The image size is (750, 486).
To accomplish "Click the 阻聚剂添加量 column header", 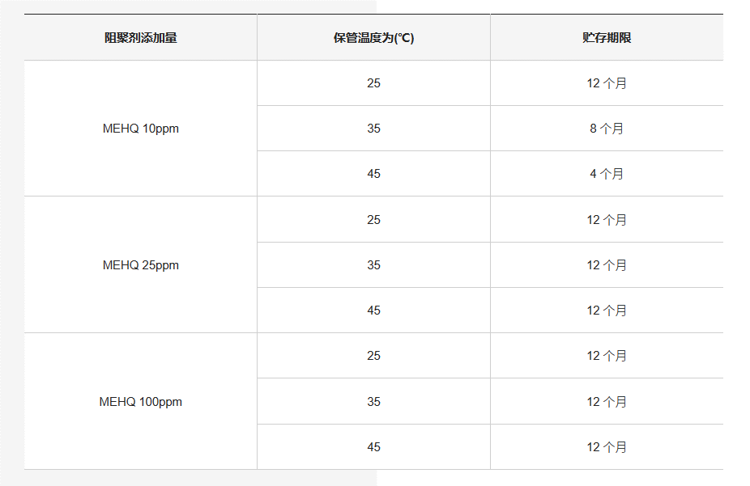I will click(140, 38).
